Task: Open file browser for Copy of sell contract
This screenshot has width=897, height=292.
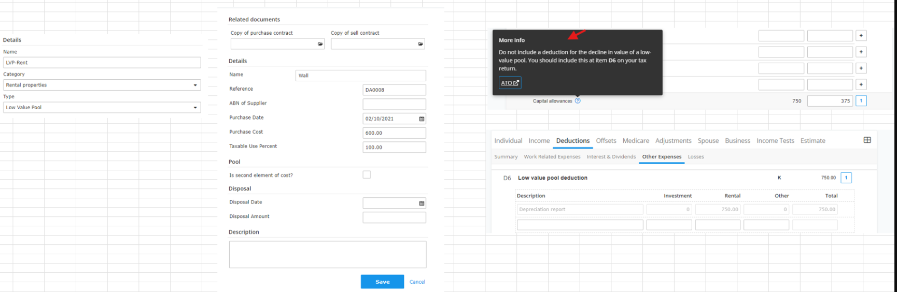Action: pos(420,44)
